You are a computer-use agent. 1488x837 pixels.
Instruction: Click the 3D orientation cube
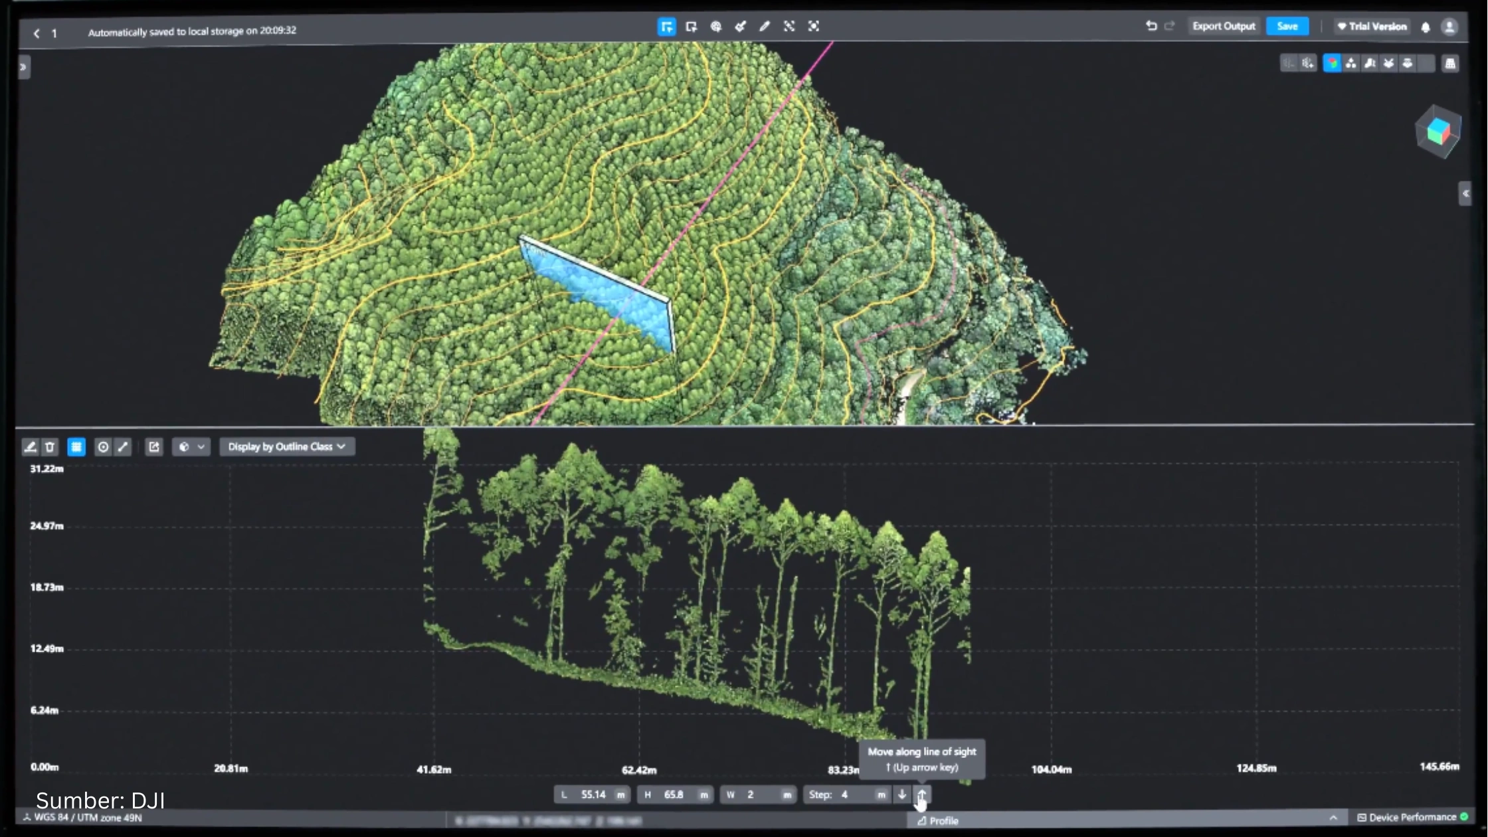1438,132
